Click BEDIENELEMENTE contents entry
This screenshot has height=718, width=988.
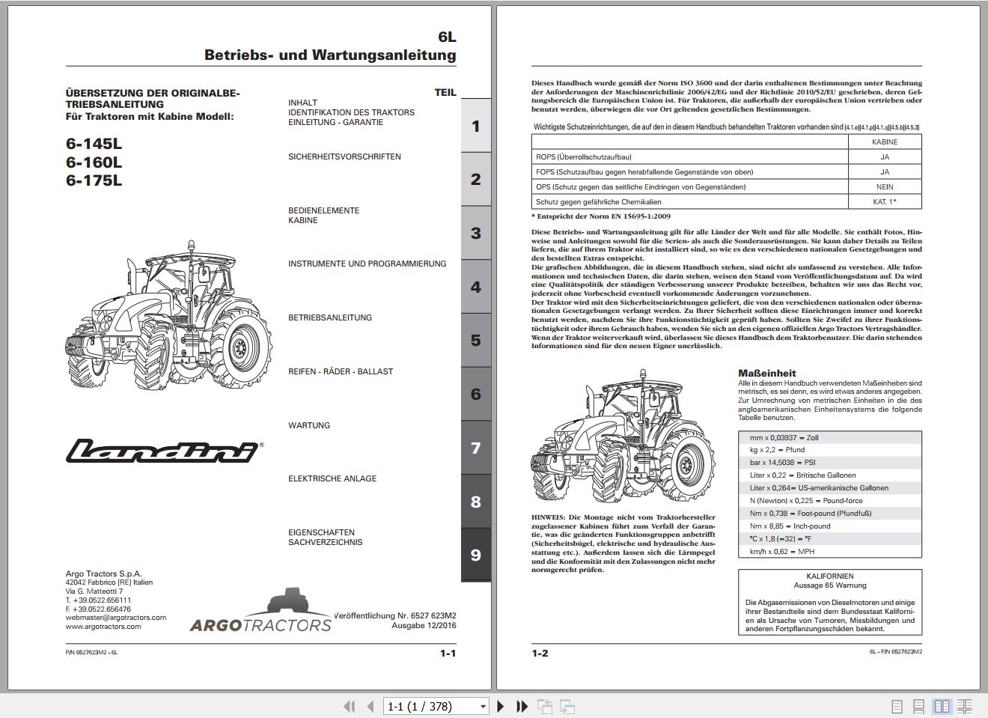(x=323, y=210)
